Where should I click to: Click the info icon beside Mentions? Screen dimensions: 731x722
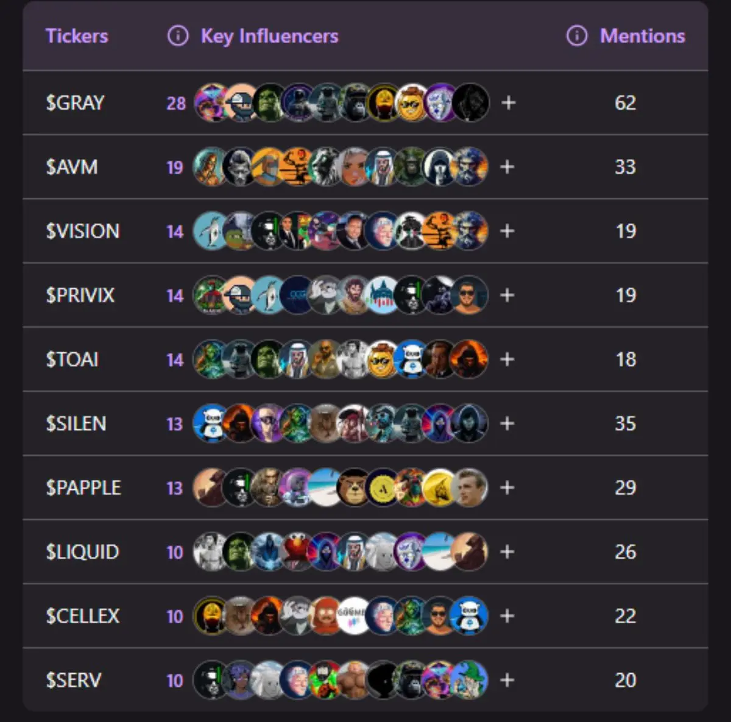(577, 36)
